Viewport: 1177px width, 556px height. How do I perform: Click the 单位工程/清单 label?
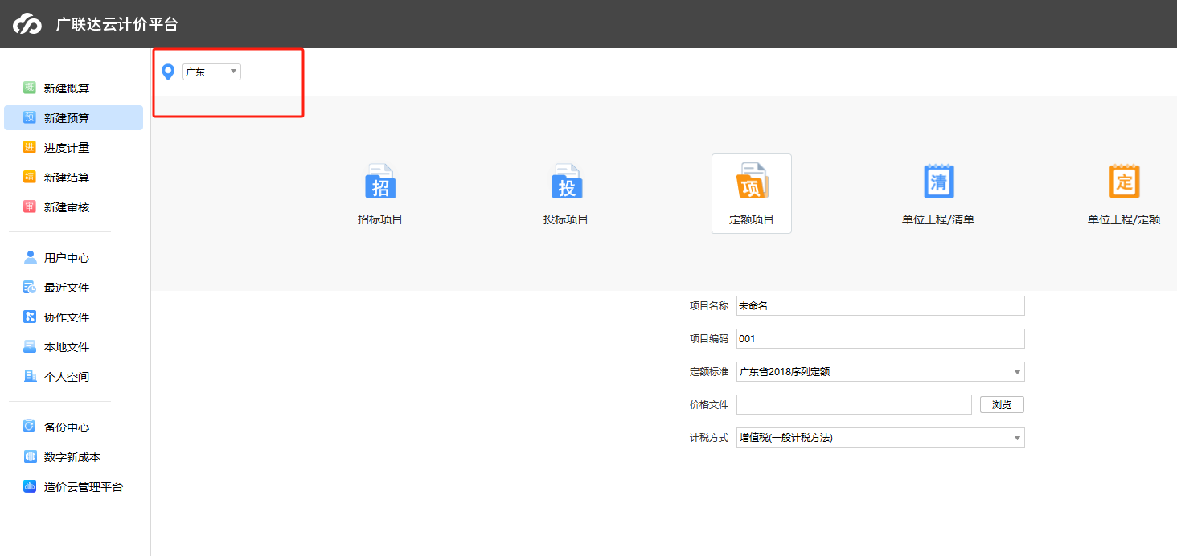coord(938,219)
